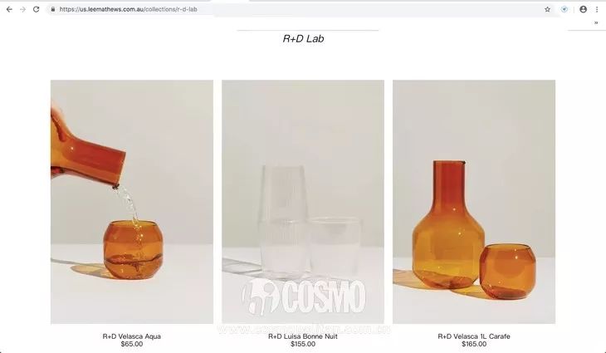Bookmark this page with the star icon
This screenshot has width=606, height=353.
(x=547, y=9)
